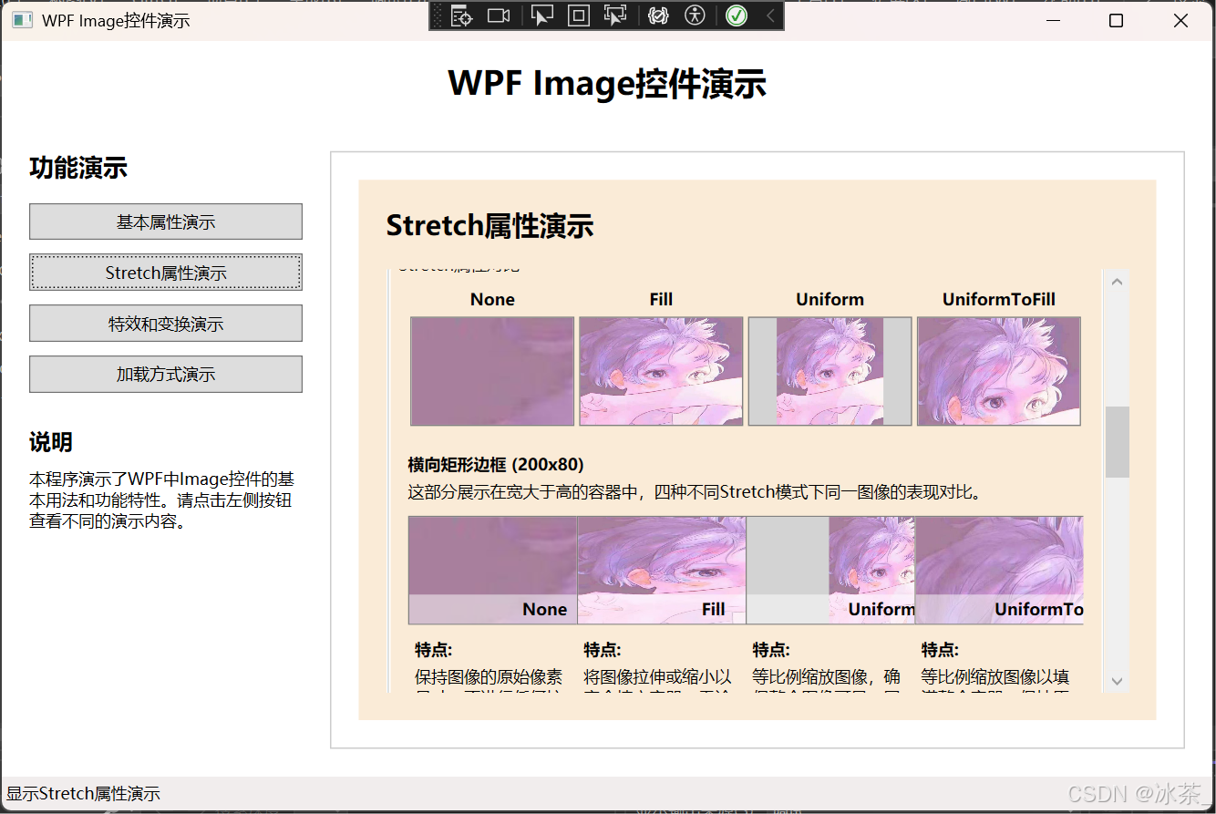This screenshot has height=814, width=1216.
Task: Click the 功能演示 sidebar heading
Action: [x=78, y=168]
